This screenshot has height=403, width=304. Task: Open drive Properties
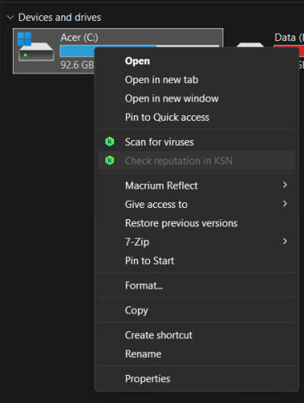tap(197, 379)
